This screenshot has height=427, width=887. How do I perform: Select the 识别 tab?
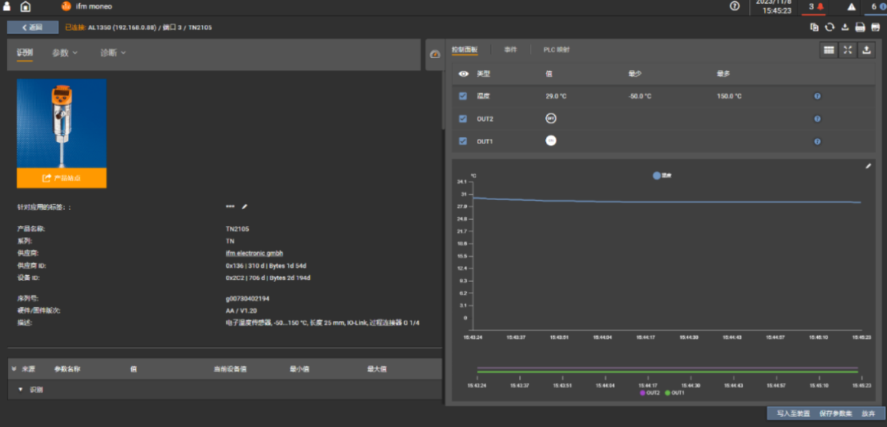point(24,53)
